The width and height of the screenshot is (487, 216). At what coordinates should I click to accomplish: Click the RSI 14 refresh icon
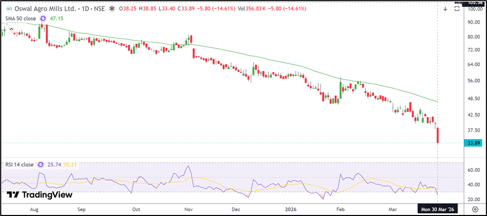(x=41, y=165)
